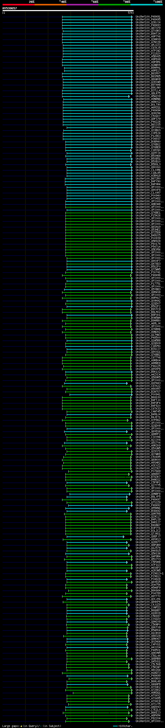Click hit name UniRef100_B6SMV7
The width and height of the screenshot is (165, 728).
pos(148,74)
